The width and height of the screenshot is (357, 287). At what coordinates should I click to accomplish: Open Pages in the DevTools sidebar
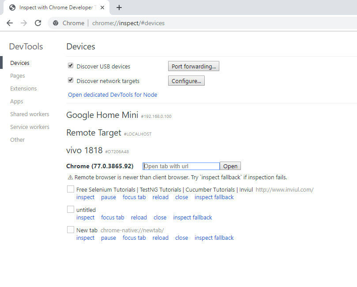pyautogui.click(x=18, y=76)
